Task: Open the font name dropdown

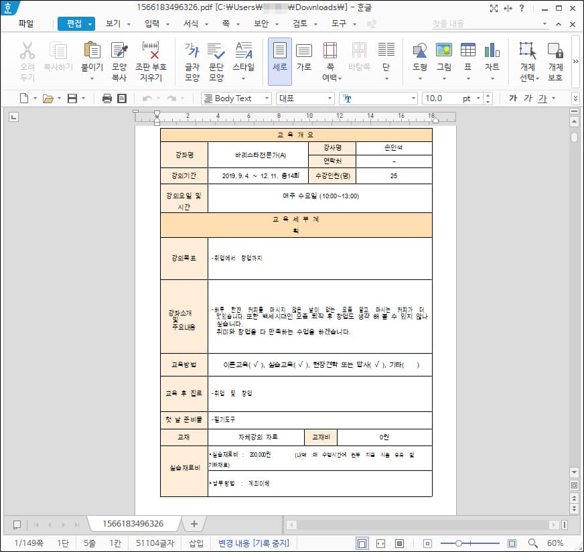Action: pyautogui.click(x=413, y=98)
